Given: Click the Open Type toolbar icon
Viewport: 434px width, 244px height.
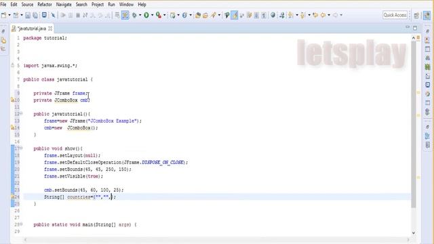Looking at the screenshot, I should click(x=197, y=15).
